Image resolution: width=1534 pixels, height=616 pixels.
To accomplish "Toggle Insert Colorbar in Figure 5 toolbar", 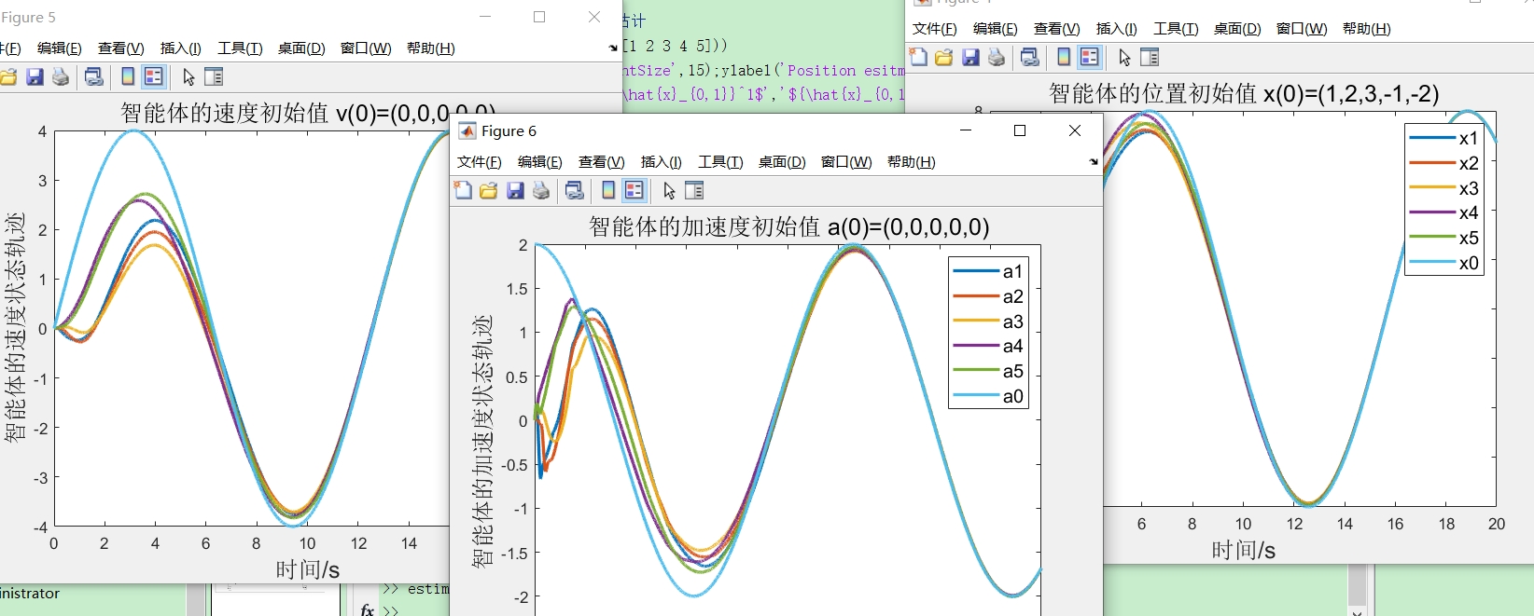I will pos(128,76).
